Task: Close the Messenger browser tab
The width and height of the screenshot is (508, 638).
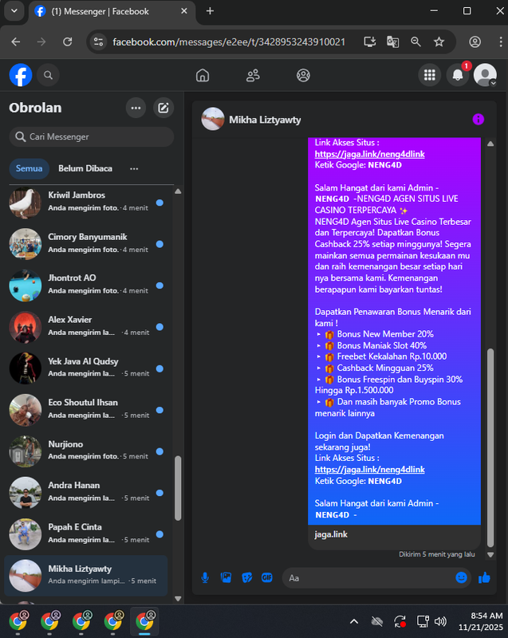Action: [184, 11]
